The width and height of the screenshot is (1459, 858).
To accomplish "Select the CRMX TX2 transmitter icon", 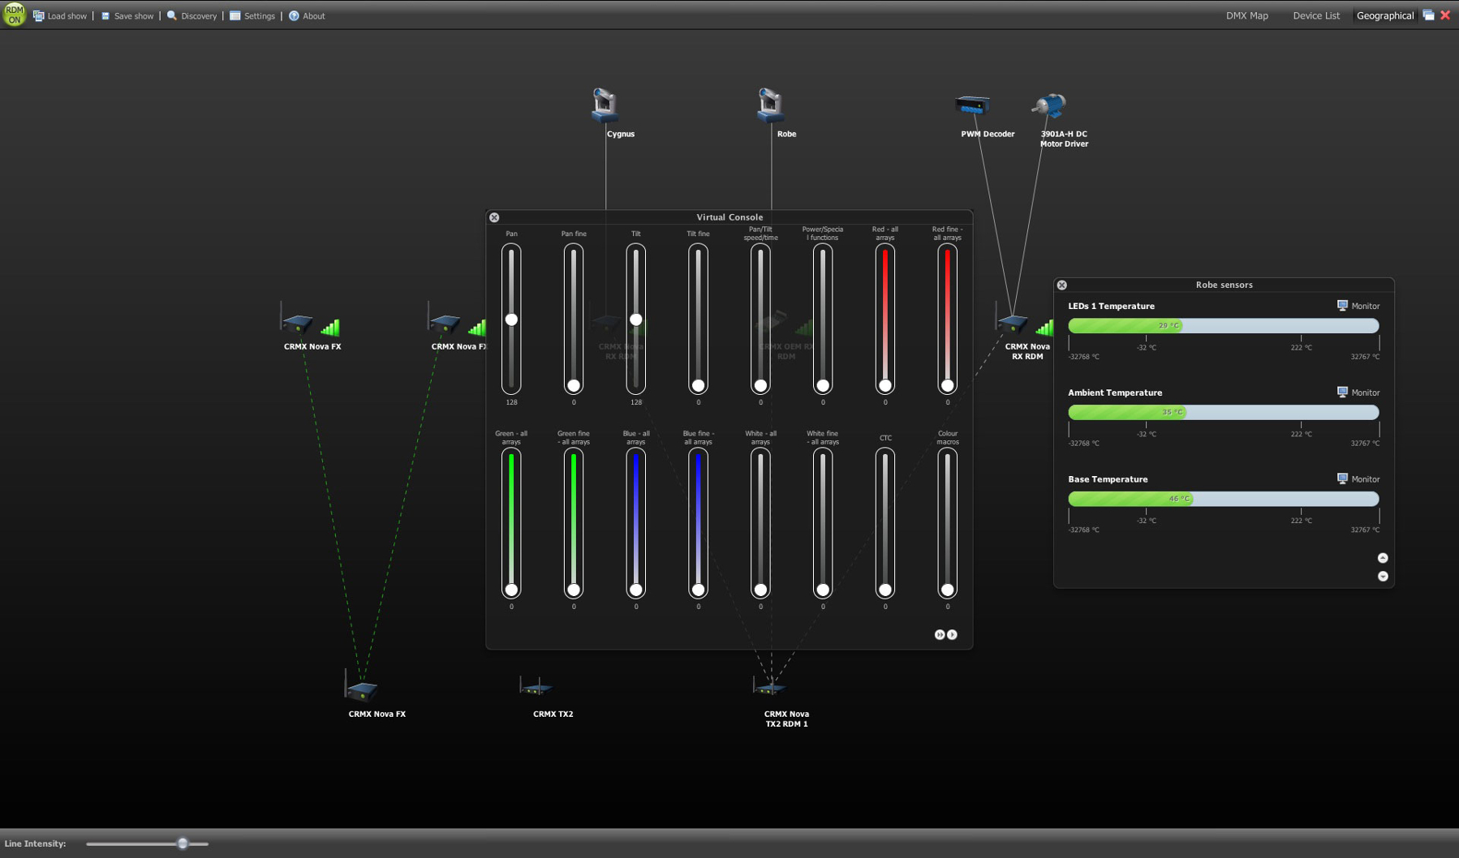I will pos(536,688).
